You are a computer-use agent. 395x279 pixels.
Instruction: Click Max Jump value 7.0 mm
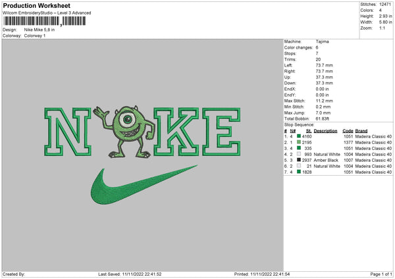tap(323, 113)
